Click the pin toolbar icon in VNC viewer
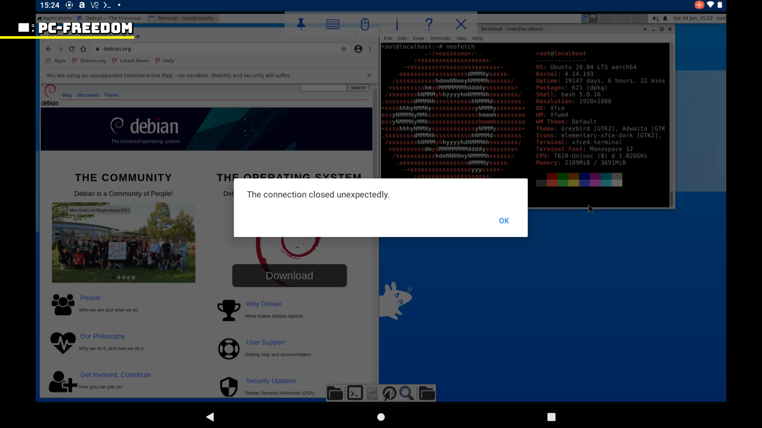762x428 pixels. point(301,24)
